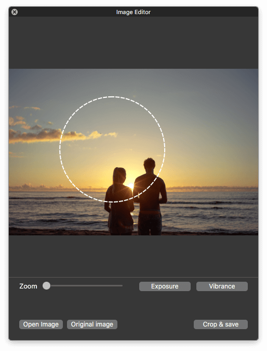267x351 pixels.
Task: Click Crop & save
Action: pyautogui.click(x=221, y=324)
